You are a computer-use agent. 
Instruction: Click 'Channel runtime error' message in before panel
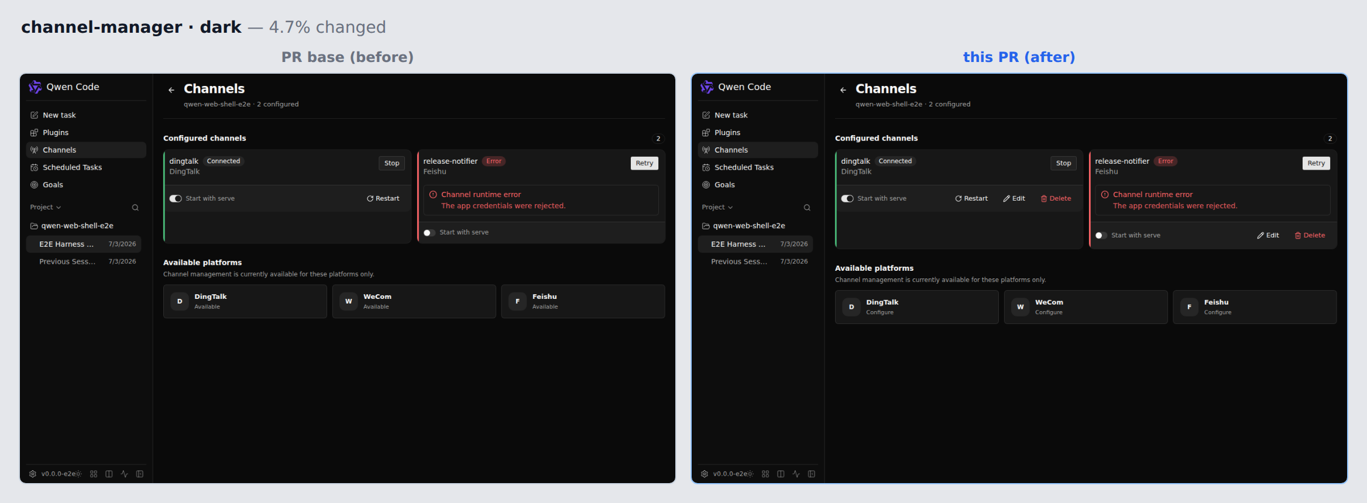coord(481,195)
